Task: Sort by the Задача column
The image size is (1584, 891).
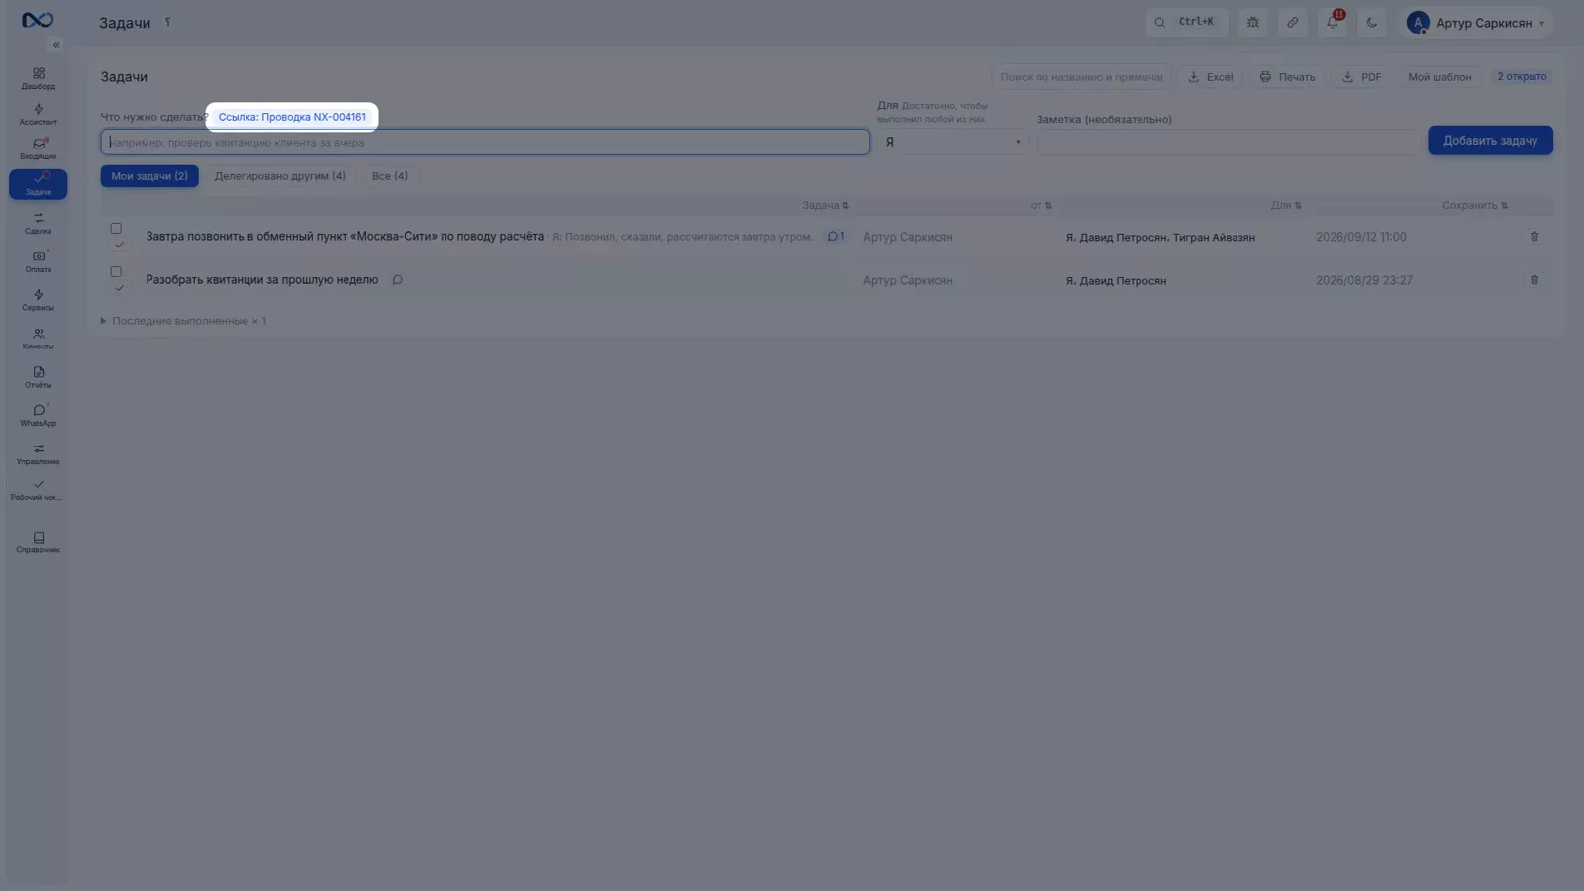Action: pos(826,206)
